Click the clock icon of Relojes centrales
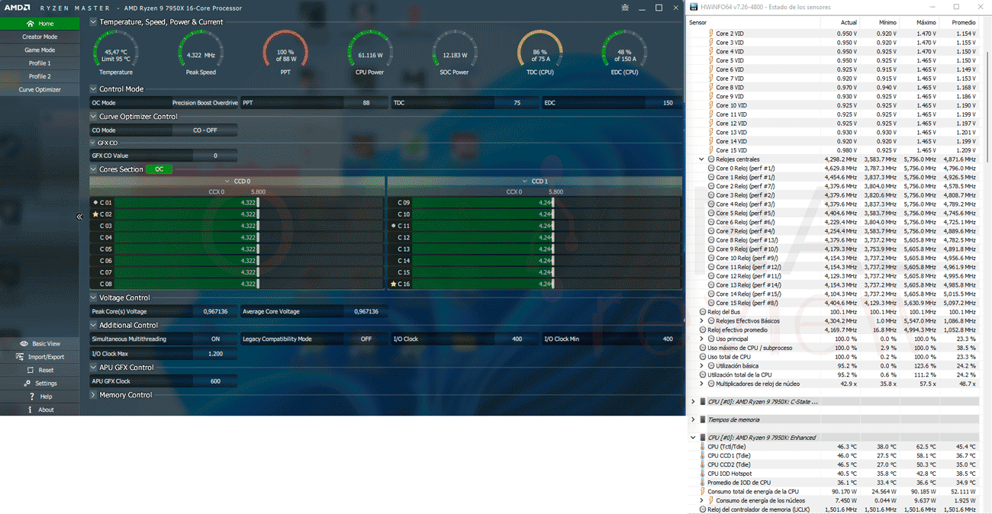992x514 pixels. click(x=711, y=159)
